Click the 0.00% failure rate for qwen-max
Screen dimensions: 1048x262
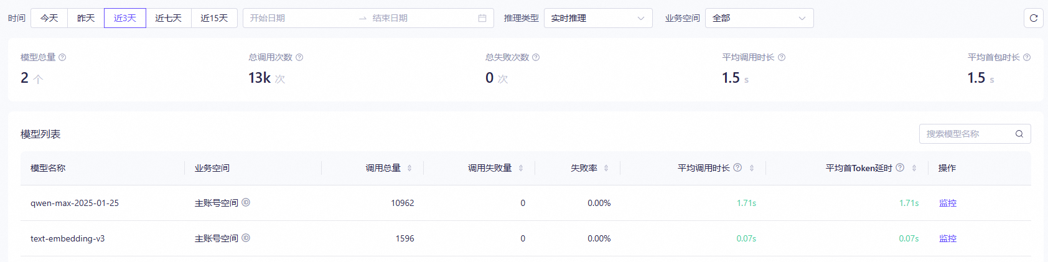tap(599, 203)
